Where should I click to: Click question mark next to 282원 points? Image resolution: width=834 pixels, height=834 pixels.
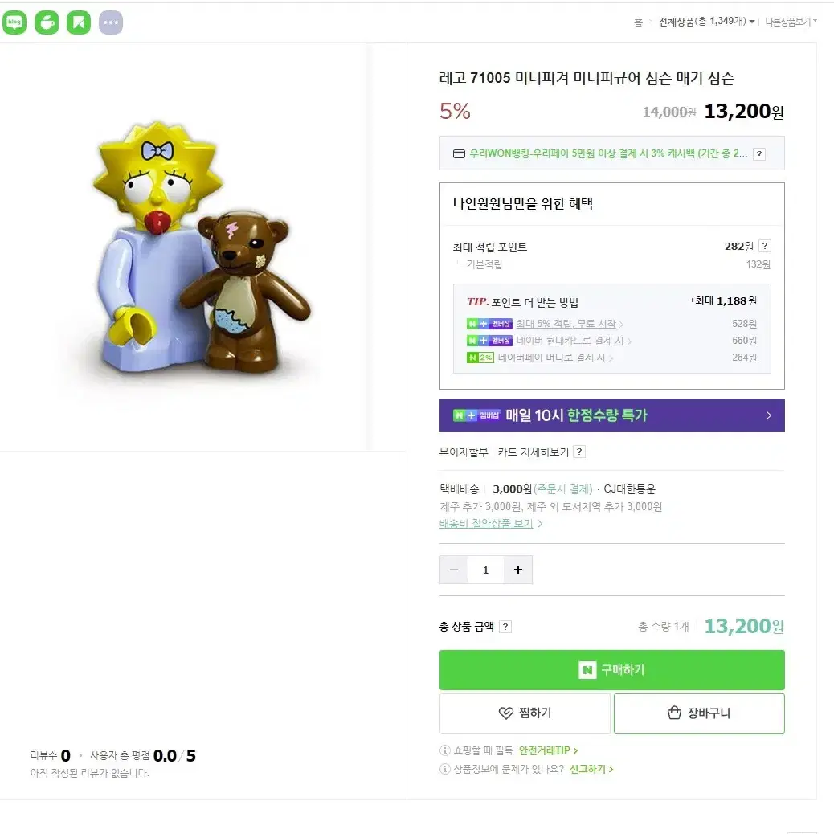pyautogui.click(x=764, y=246)
